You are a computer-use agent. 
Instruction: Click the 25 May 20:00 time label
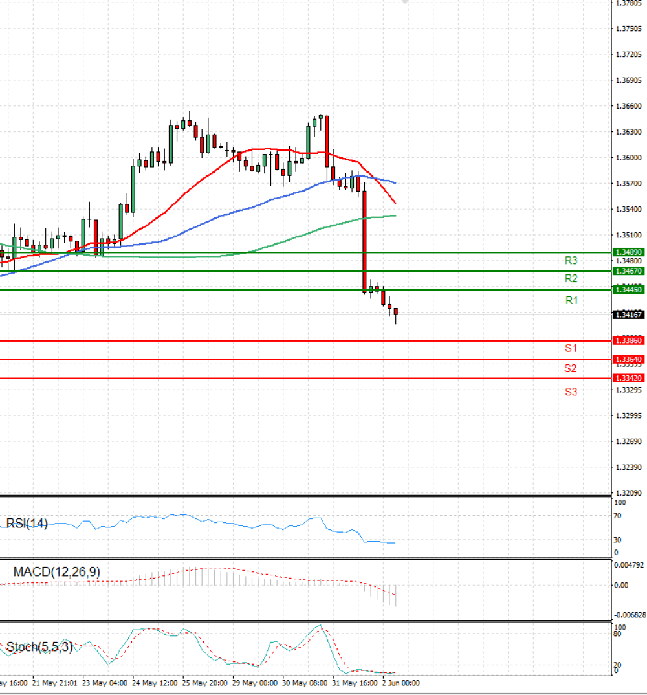coord(204,683)
